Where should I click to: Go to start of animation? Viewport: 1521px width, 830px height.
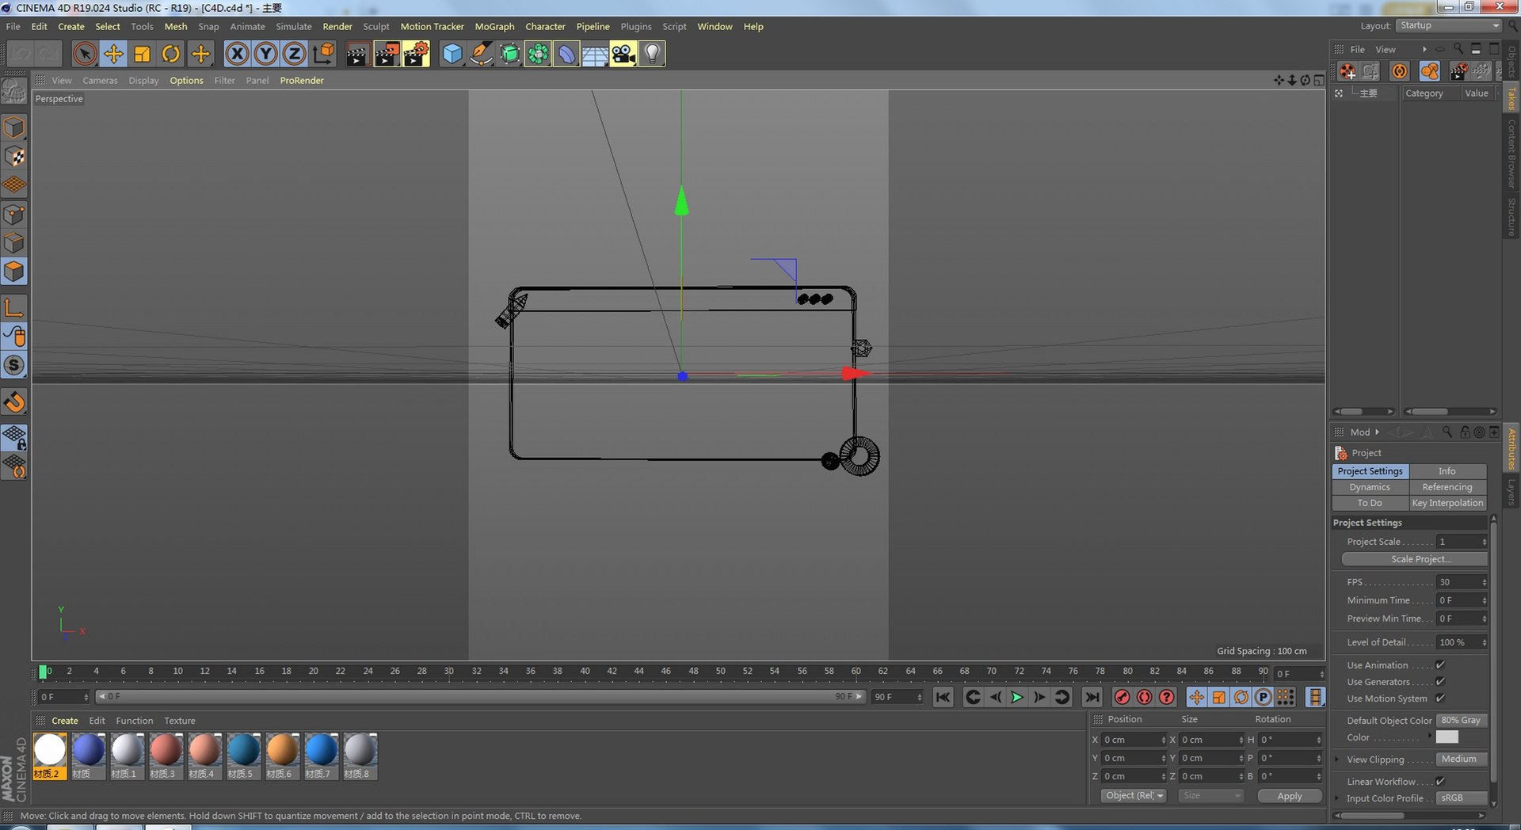click(x=943, y=697)
